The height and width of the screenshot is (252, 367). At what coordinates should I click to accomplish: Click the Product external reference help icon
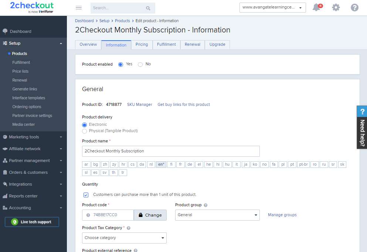pyautogui.click(x=136, y=251)
